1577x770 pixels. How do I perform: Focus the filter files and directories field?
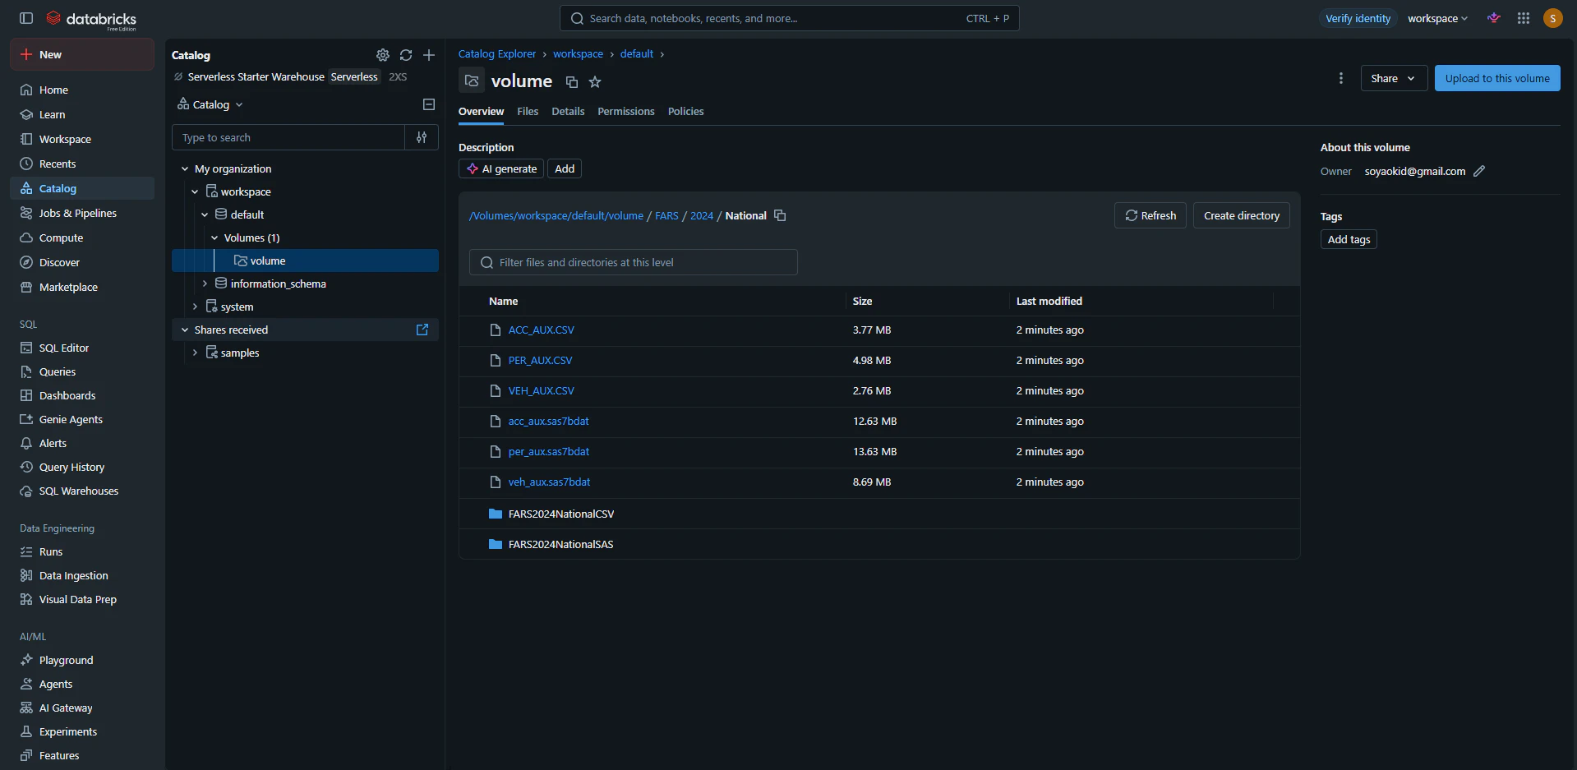tap(634, 262)
